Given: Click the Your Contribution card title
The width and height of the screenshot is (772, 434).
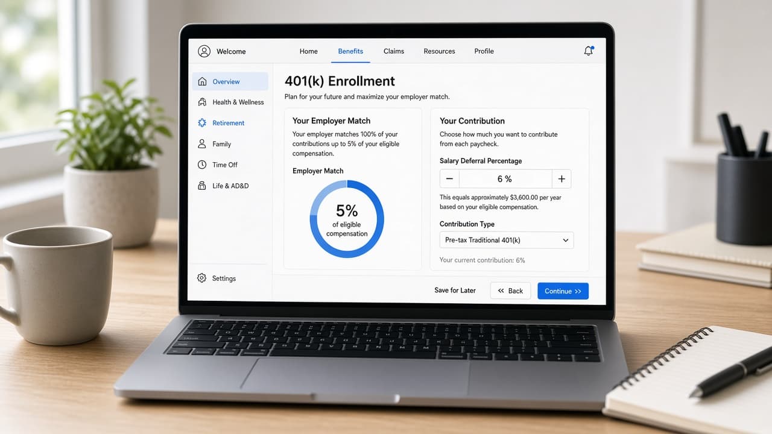Looking at the screenshot, I should point(472,121).
